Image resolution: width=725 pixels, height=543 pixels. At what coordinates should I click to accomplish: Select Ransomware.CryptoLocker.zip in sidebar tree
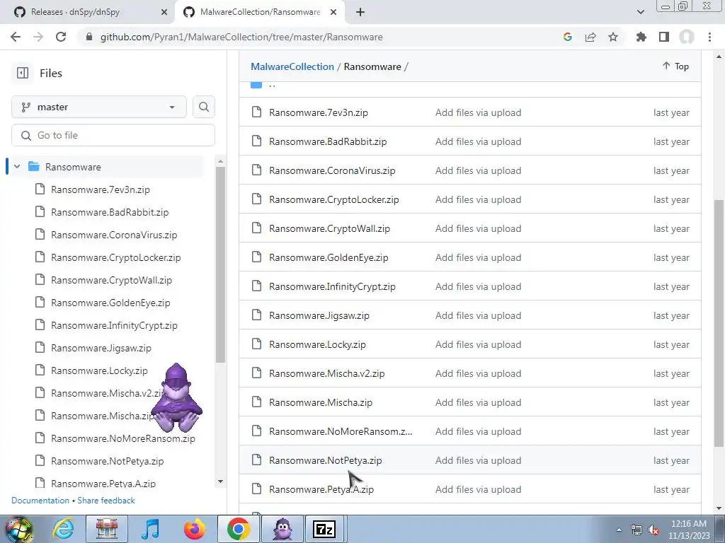pos(115,257)
